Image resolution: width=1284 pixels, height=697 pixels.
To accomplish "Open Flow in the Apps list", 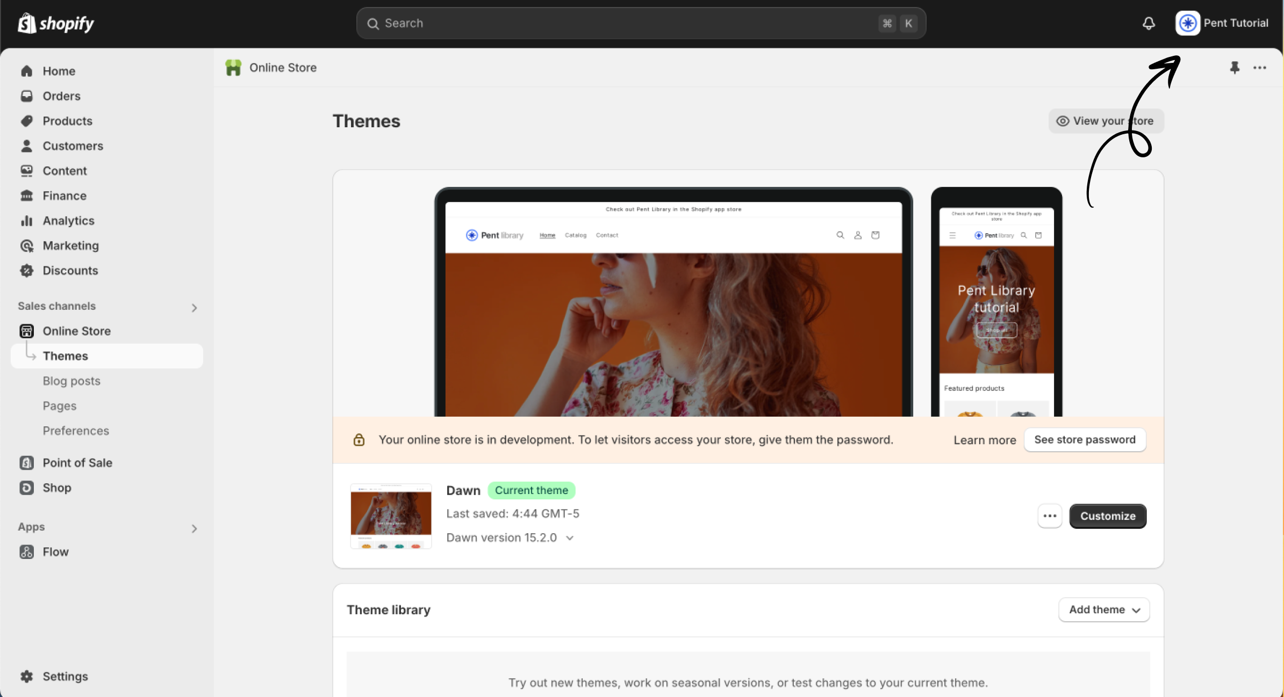I will coord(56,552).
